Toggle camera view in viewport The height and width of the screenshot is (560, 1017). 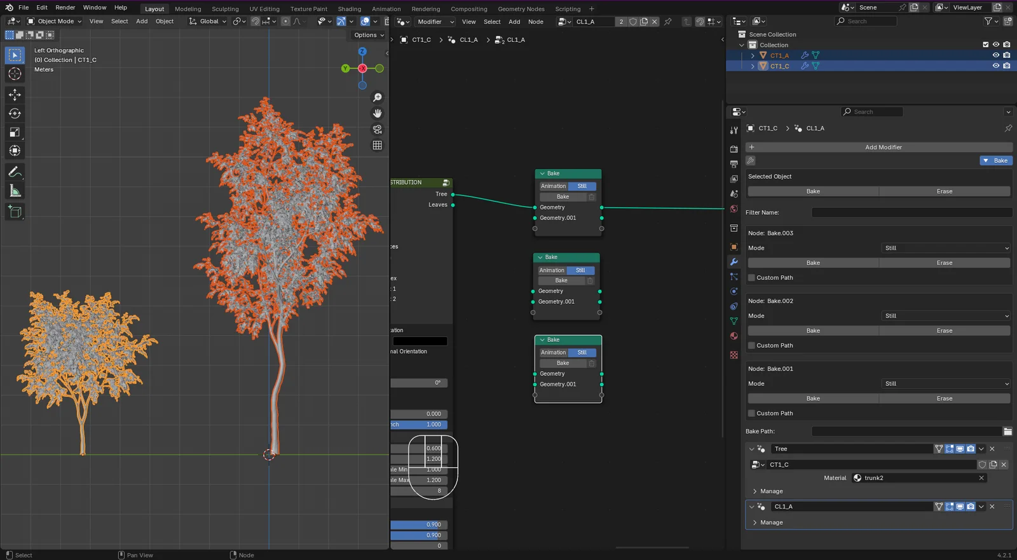click(377, 129)
